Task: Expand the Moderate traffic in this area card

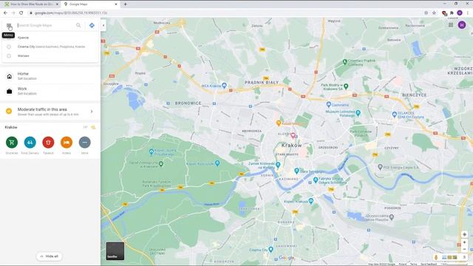Action: click(50, 112)
